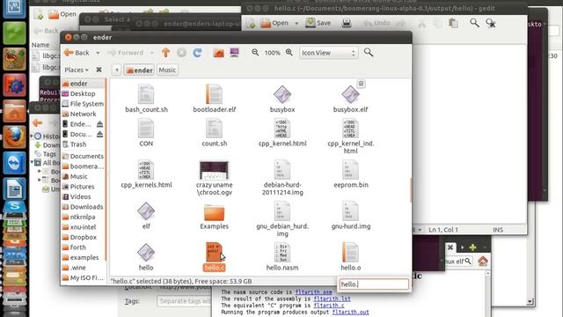Launch Firefox from the Ubuntu dock
Viewport: 563px width, 317px height.
point(14,137)
